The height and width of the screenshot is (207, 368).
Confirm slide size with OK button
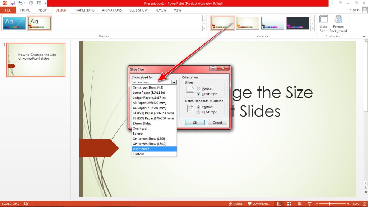[194, 122]
